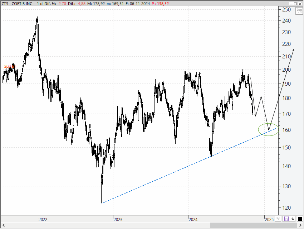Click the Dif. value -4,88

[81, 4]
